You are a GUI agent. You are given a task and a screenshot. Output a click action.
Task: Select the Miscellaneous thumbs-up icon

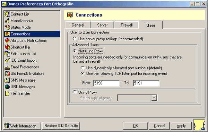(x=7, y=21)
